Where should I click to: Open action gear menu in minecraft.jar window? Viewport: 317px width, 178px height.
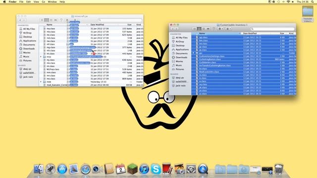click(x=68, y=20)
